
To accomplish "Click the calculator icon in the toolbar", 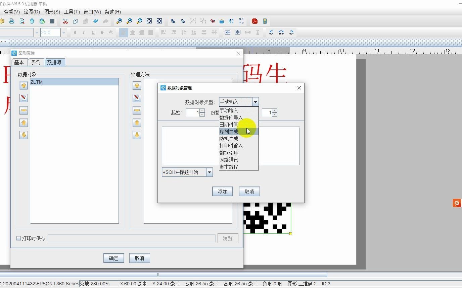I will (x=265, y=21).
